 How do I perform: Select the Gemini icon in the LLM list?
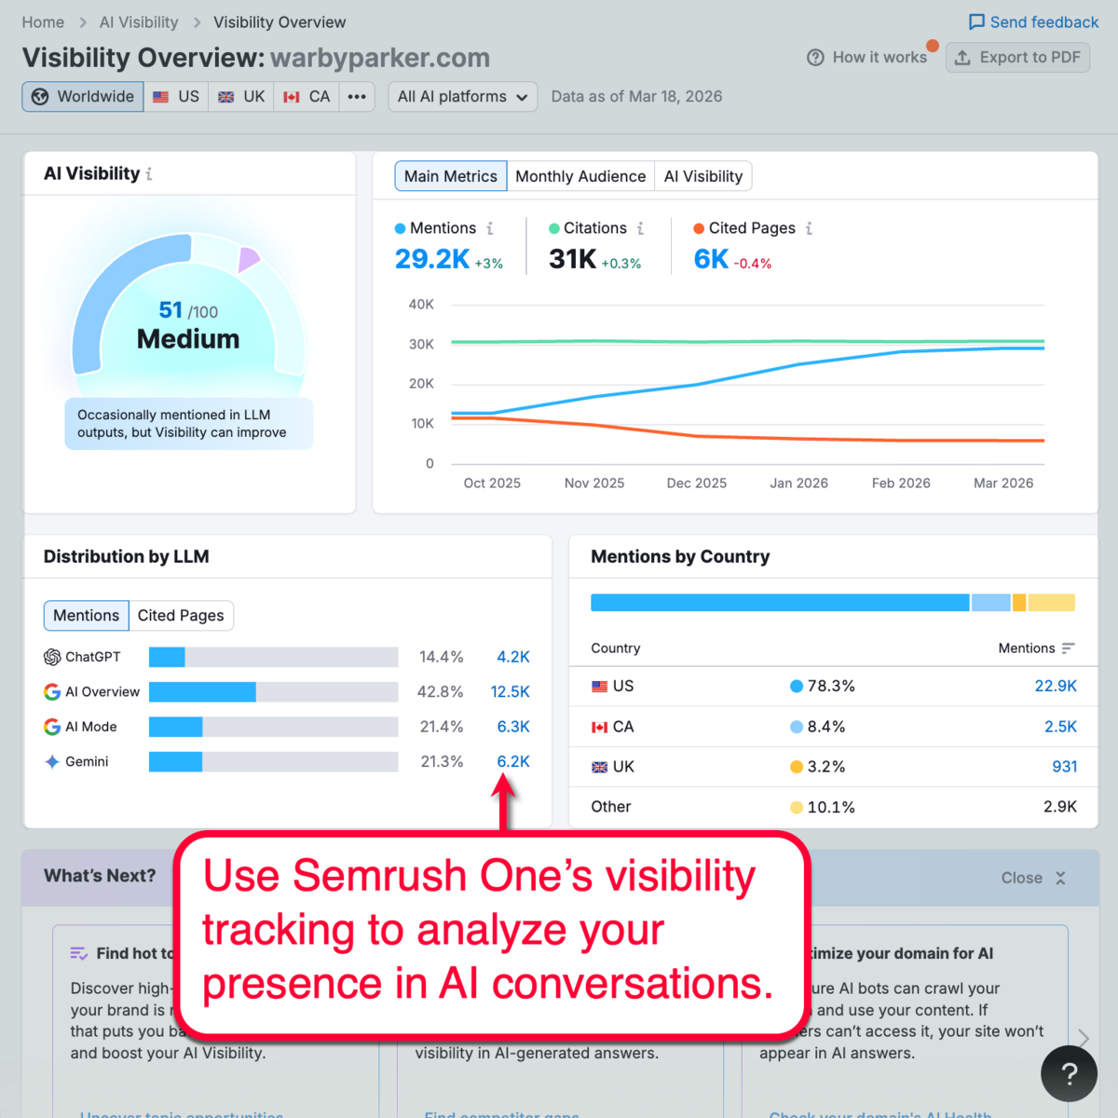[51, 761]
